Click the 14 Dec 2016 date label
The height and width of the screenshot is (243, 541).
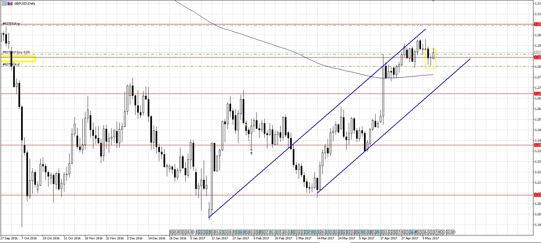(x=157, y=238)
